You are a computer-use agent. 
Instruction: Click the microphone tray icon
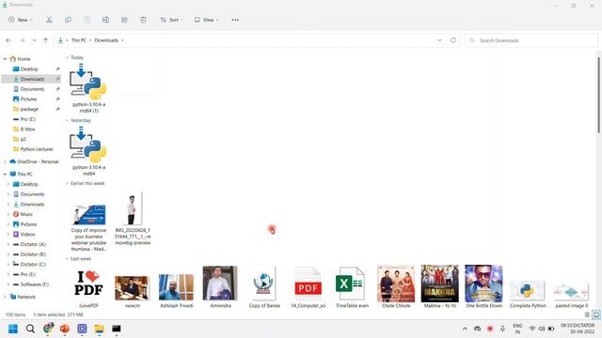(502, 329)
